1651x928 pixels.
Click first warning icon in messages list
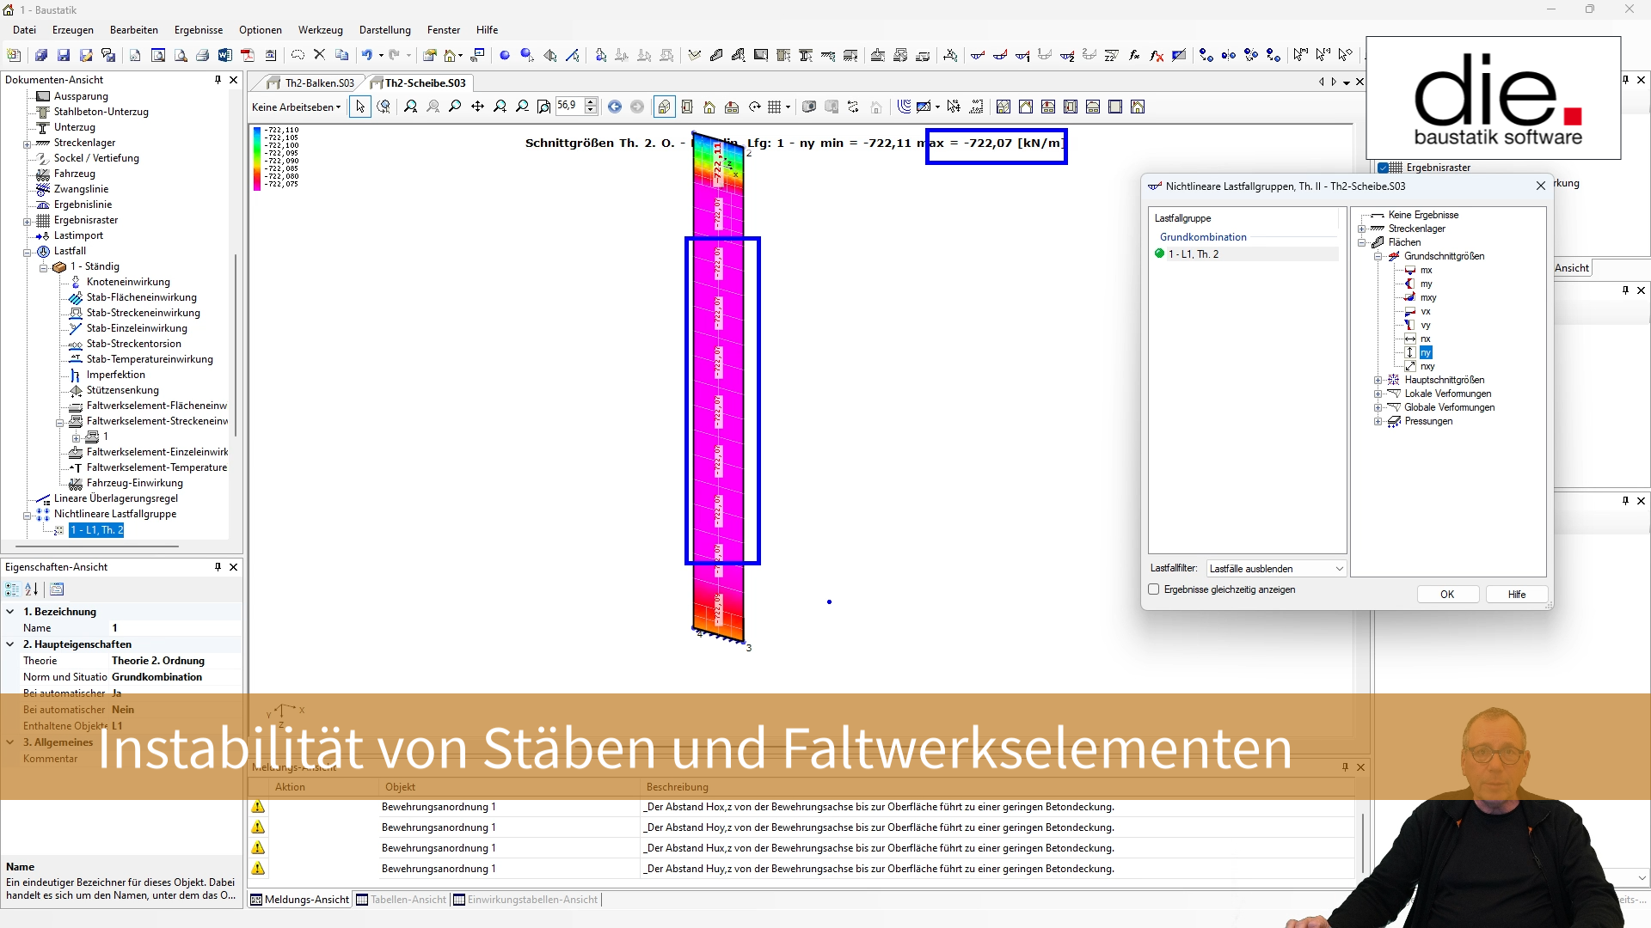click(258, 807)
